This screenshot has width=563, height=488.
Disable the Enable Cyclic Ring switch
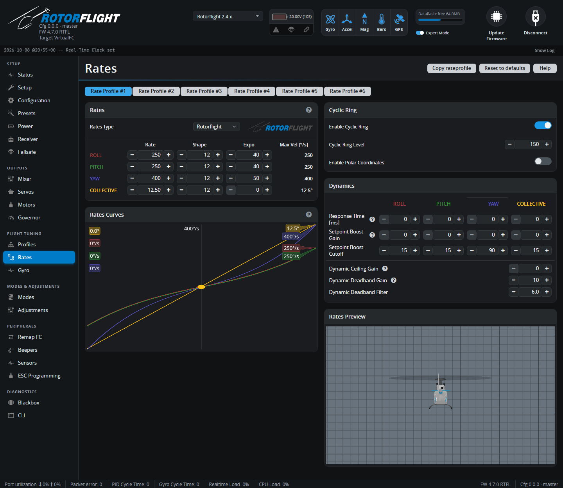(543, 125)
